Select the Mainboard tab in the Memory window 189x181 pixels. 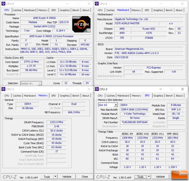[30, 96]
